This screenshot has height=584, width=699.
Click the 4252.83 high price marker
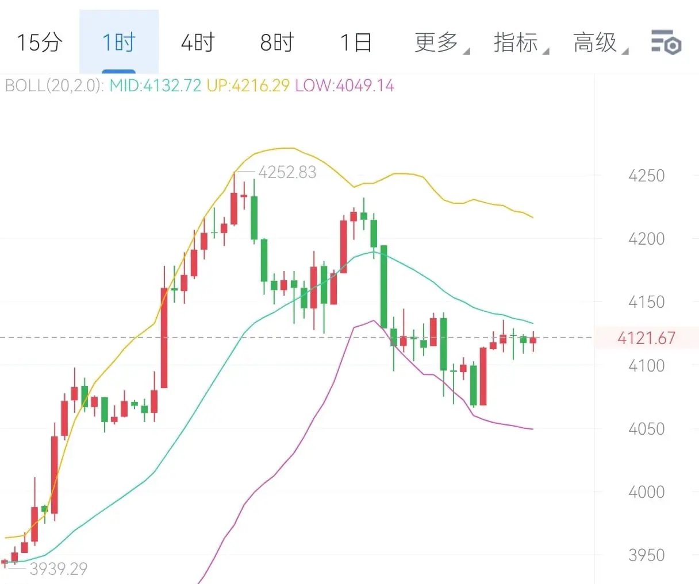coord(287,172)
